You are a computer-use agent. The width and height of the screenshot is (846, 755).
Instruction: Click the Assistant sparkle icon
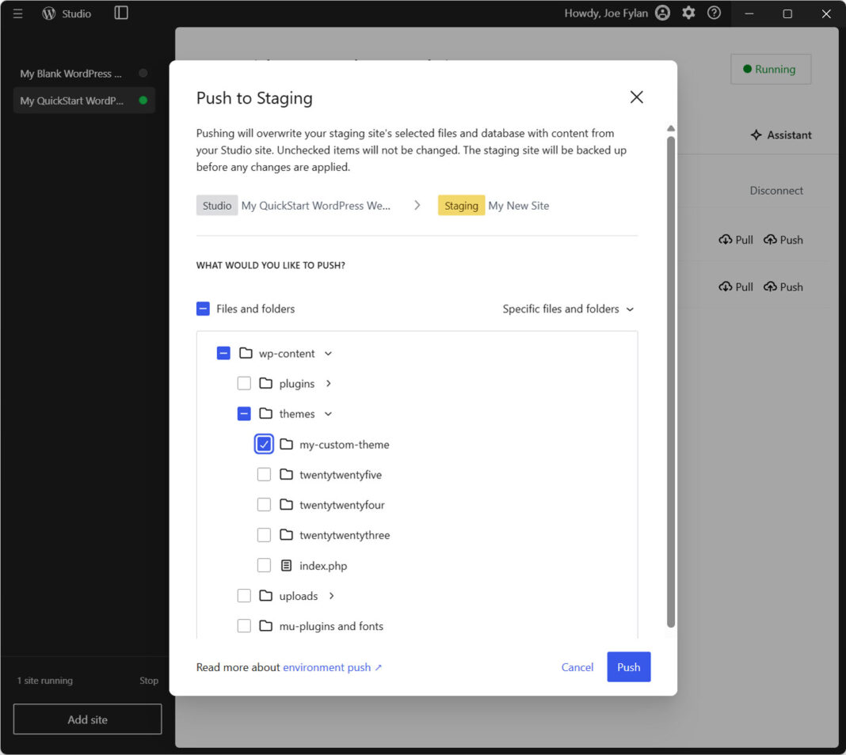tap(756, 135)
